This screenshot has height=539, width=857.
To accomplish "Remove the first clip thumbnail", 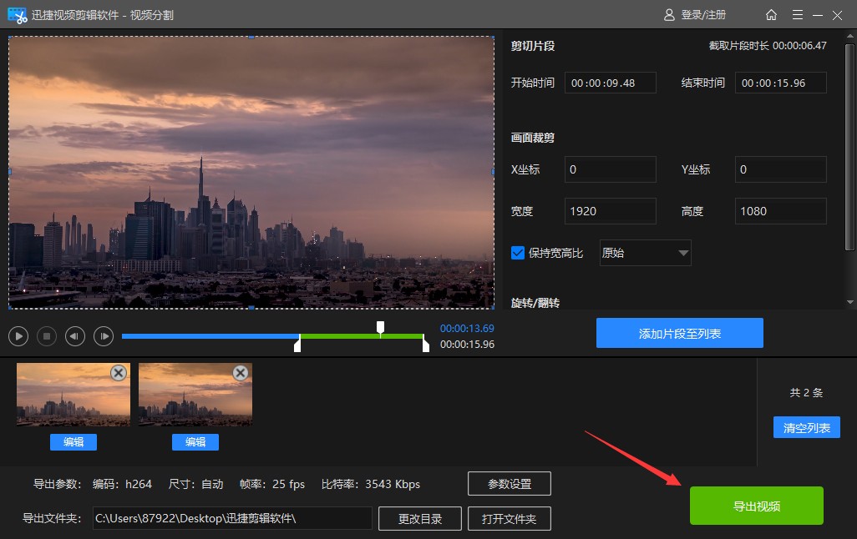I will tap(119, 373).
